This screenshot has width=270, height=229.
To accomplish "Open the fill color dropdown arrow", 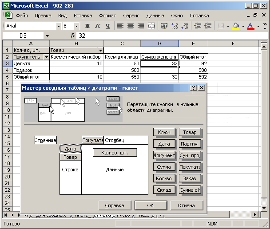I will [243, 26].
